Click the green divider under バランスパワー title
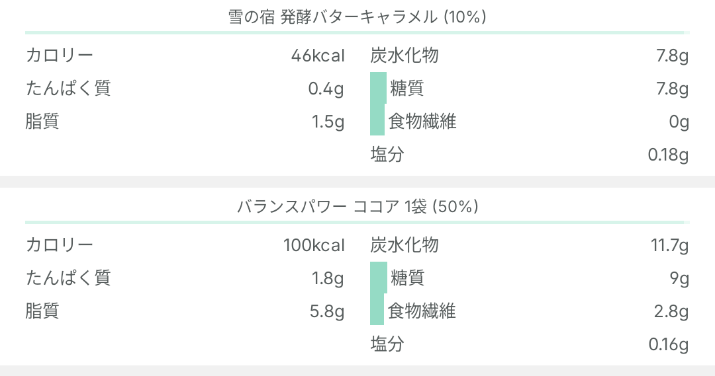Screen dimensions: 715x376 point(357,223)
